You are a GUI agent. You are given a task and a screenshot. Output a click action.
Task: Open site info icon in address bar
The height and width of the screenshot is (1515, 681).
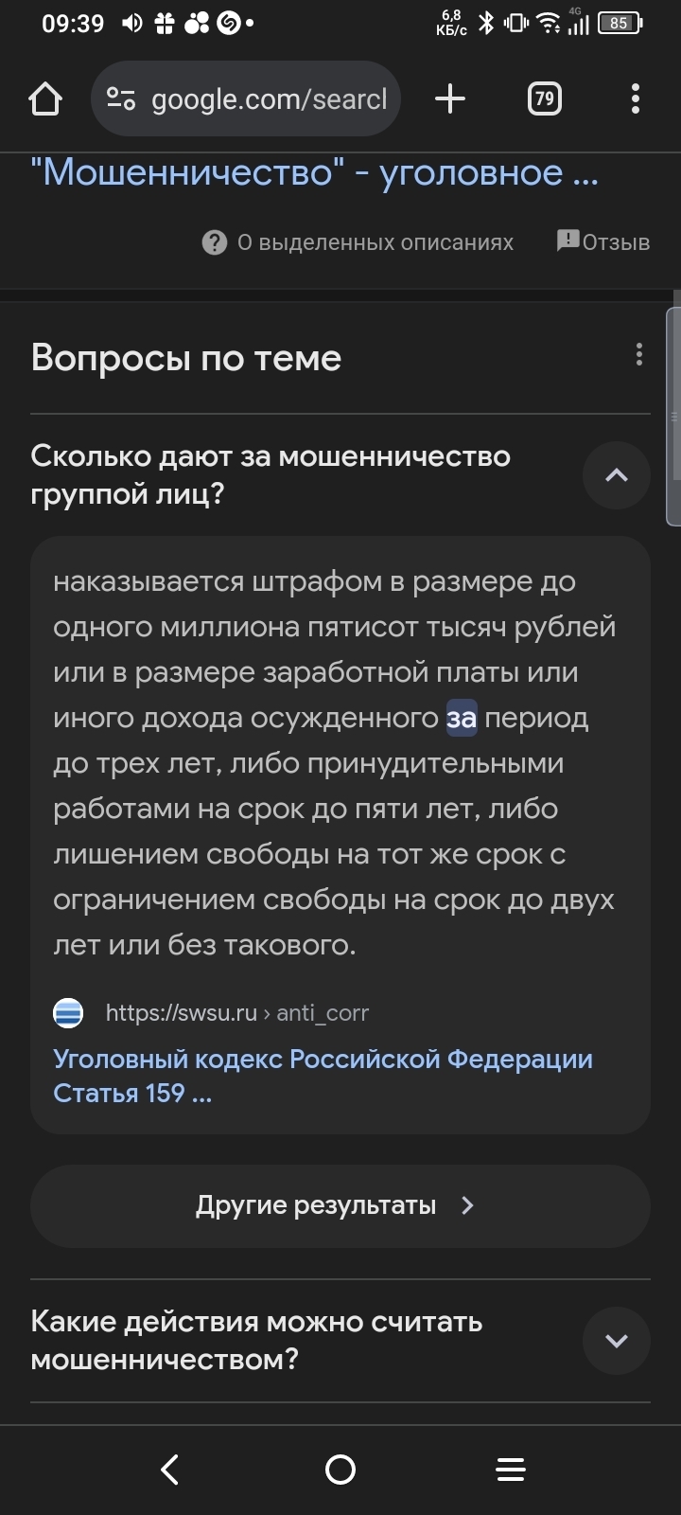click(x=121, y=98)
